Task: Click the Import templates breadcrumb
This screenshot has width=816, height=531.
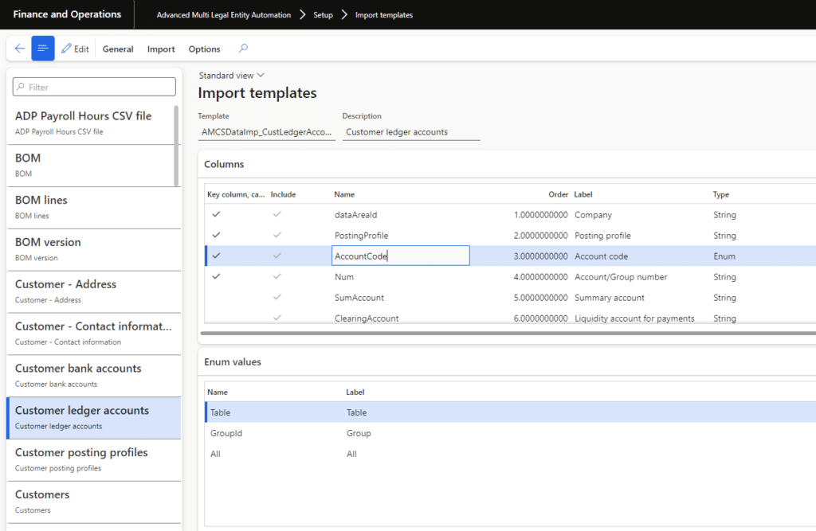Action: pos(384,15)
